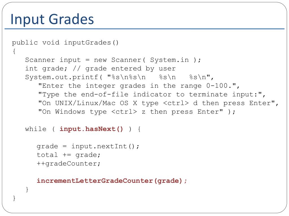Click the public void inputGrades() line
Viewport: 289px width, 216px height.
click(x=65, y=43)
